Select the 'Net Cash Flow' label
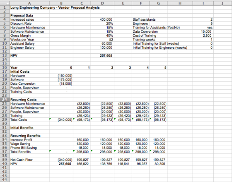Screen dimensions: 232x182 (21, 160)
